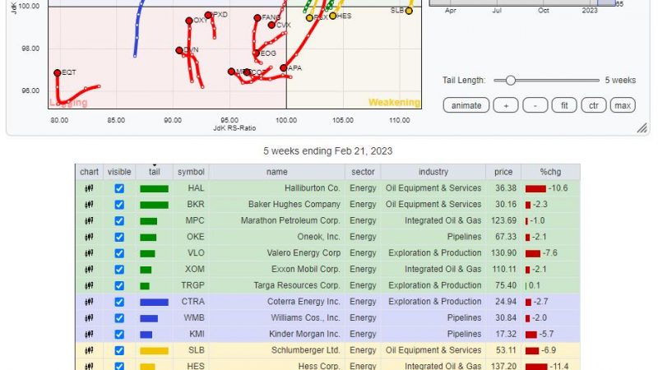Image resolution: width=658 pixels, height=370 pixels.
Task: Open the chart icon for MPC
Action: tap(89, 220)
